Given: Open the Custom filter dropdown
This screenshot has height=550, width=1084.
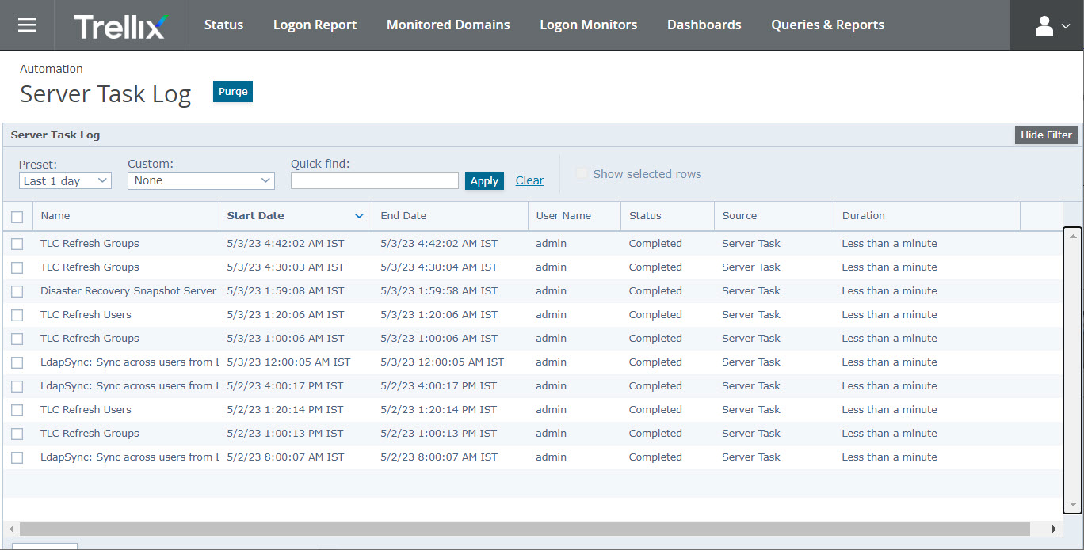Looking at the screenshot, I should click(201, 180).
